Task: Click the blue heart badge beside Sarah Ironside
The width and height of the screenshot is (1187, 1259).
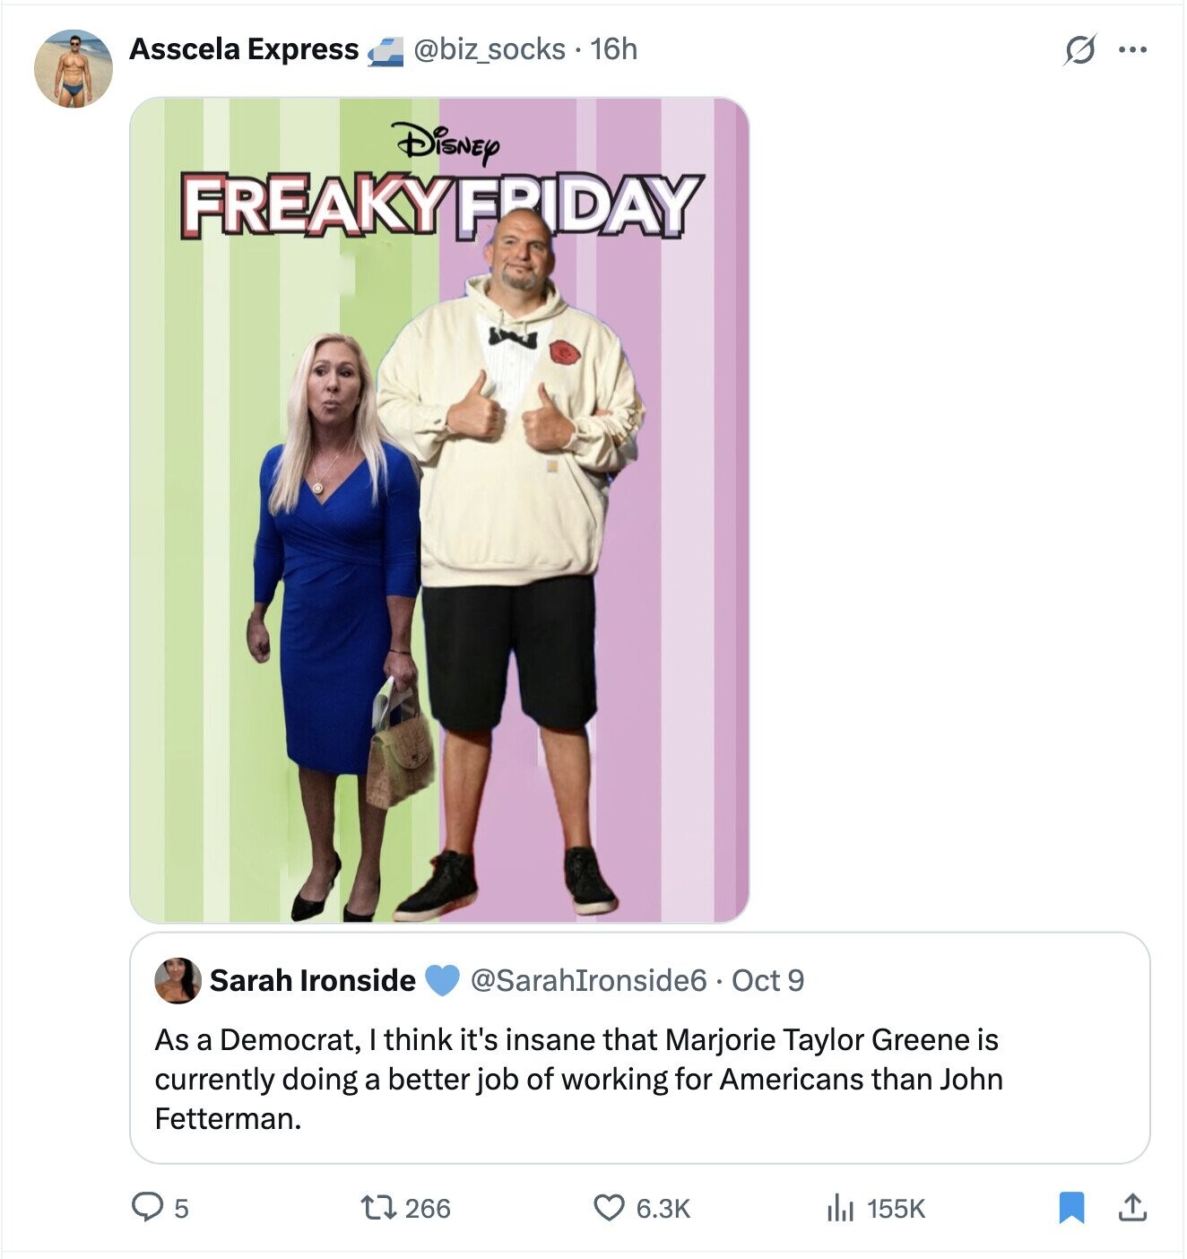Action: tap(441, 980)
